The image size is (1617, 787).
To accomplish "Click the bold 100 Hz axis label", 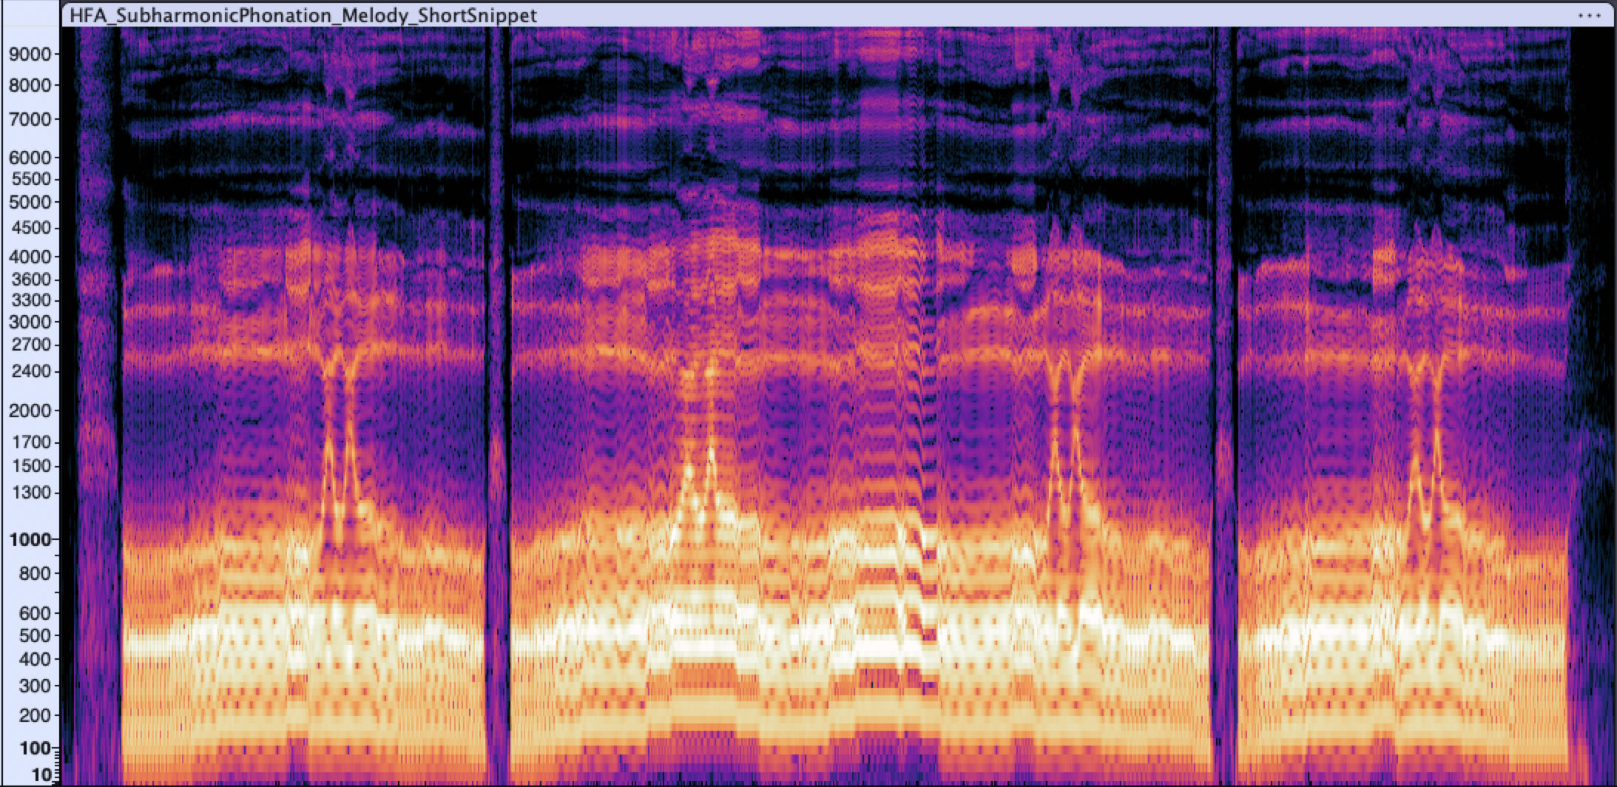I will pos(34,747).
